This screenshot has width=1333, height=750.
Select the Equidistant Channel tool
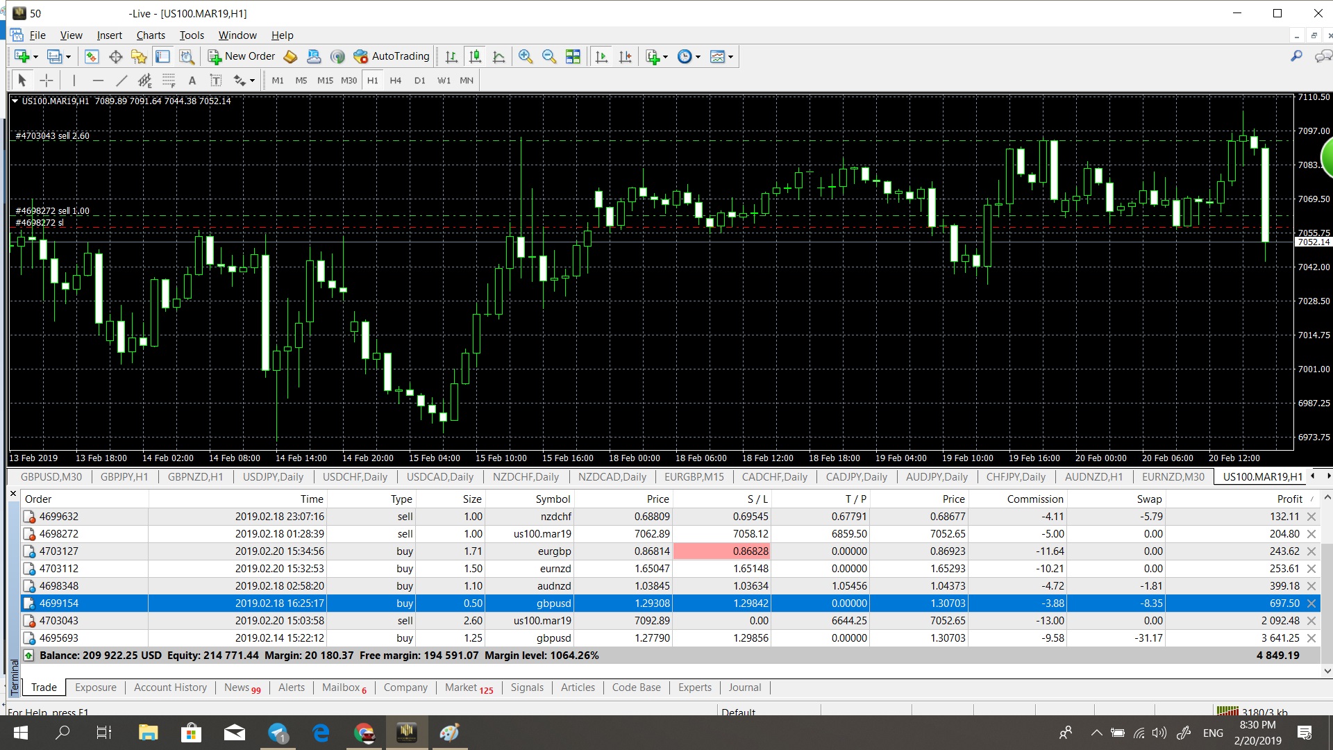(144, 81)
